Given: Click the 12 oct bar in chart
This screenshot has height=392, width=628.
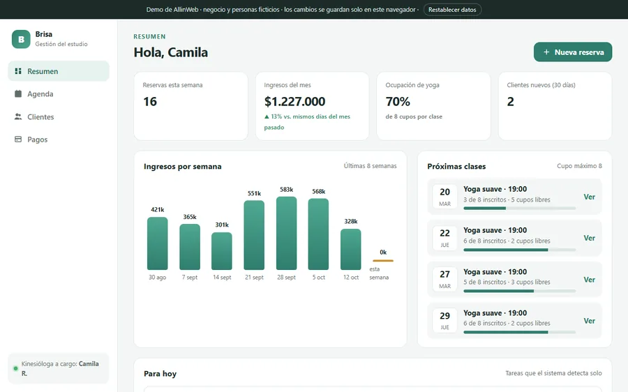Looking at the screenshot, I should pos(351,250).
